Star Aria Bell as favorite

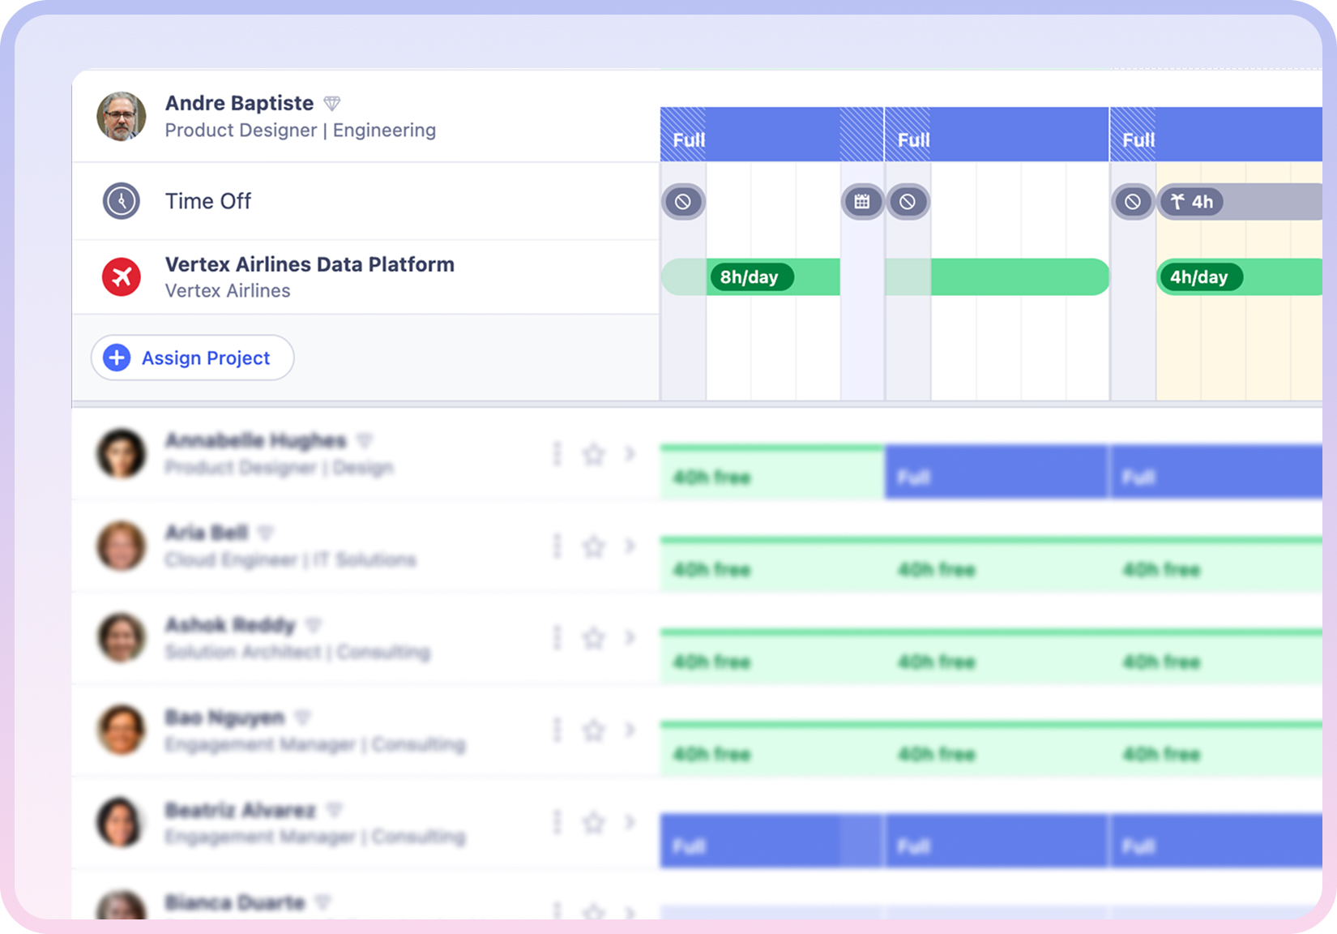[594, 546]
